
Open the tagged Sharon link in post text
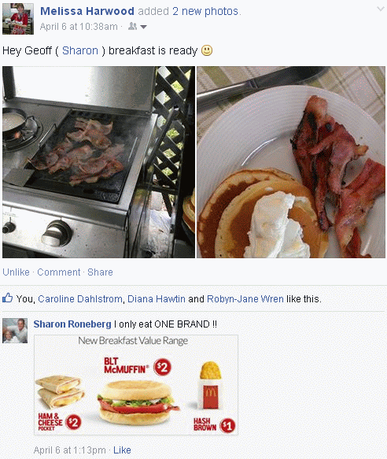[x=80, y=50]
